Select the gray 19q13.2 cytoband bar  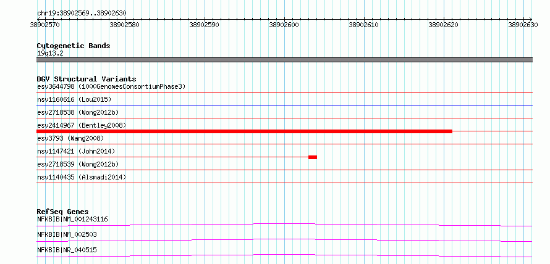[x=284, y=60]
